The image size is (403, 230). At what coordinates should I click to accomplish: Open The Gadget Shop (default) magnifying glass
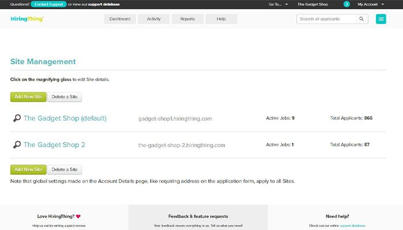(17, 118)
